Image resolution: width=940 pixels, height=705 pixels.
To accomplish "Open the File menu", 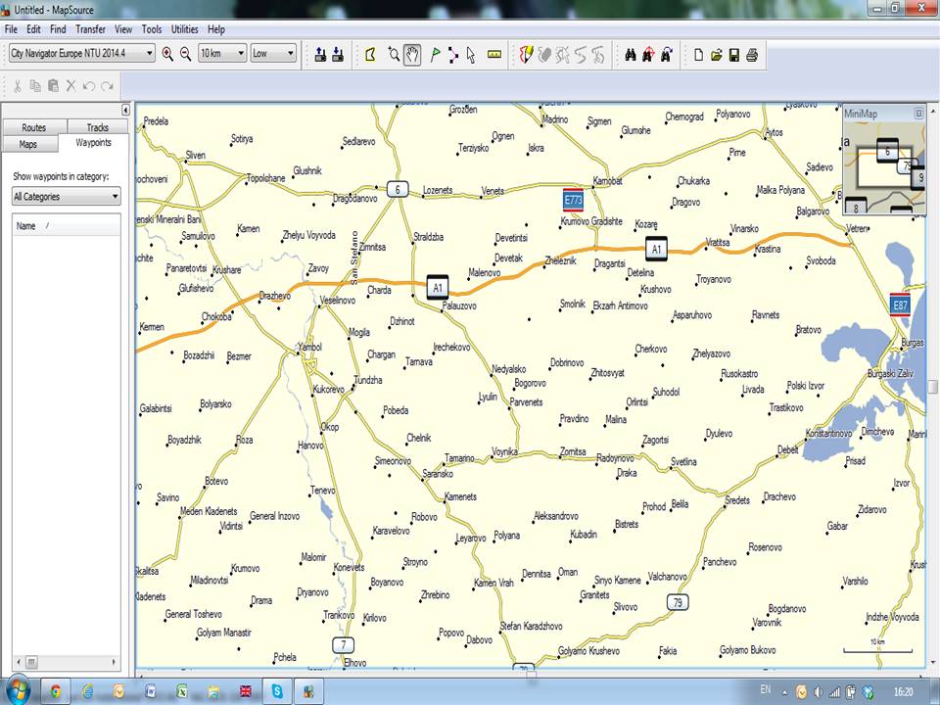I will pos(11,28).
